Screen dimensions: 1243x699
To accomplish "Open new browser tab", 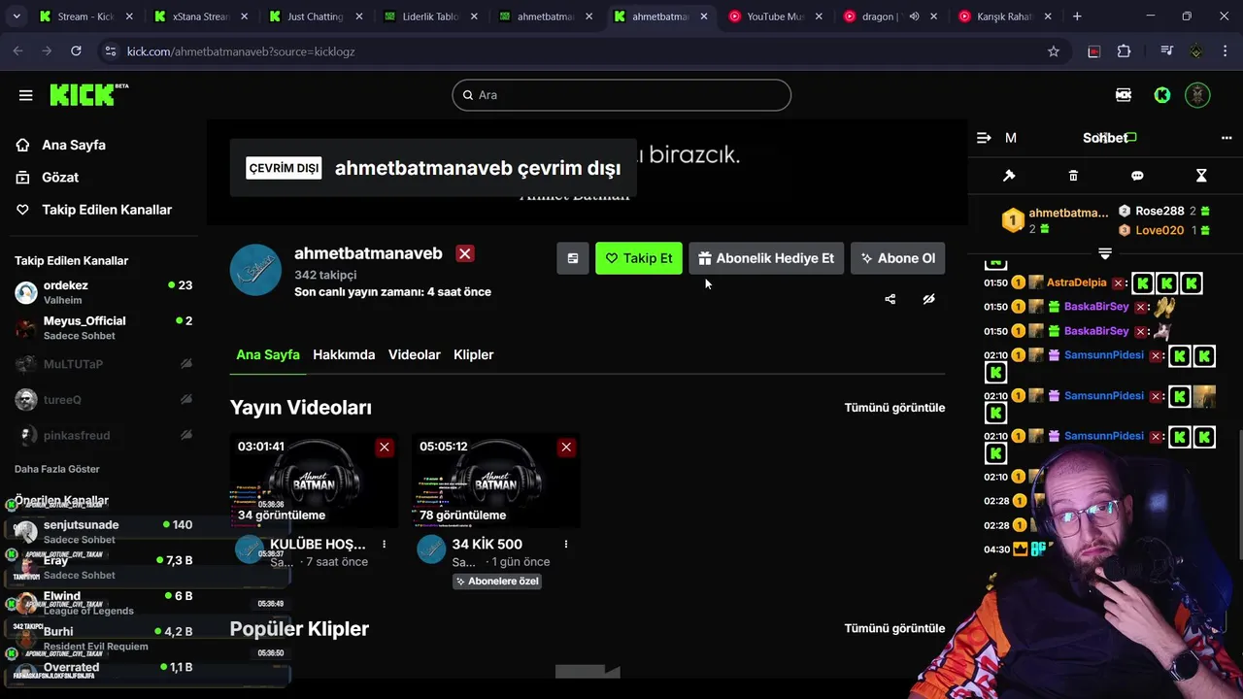I will [x=1077, y=17].
